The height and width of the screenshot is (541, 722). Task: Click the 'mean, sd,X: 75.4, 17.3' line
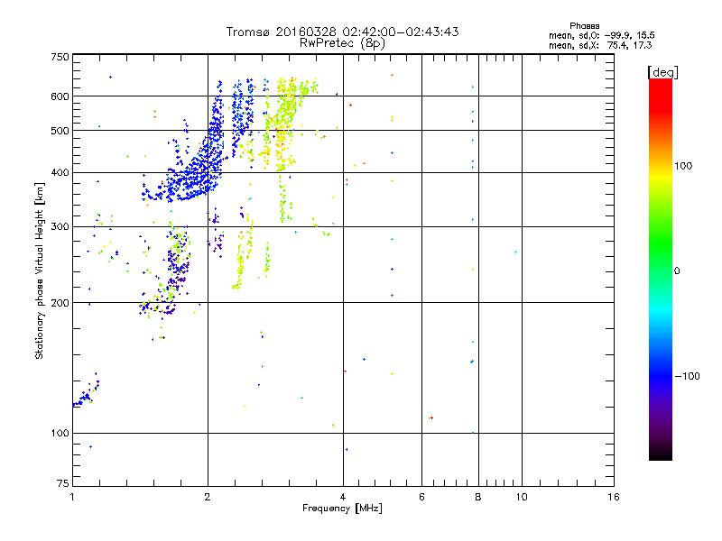600,45
